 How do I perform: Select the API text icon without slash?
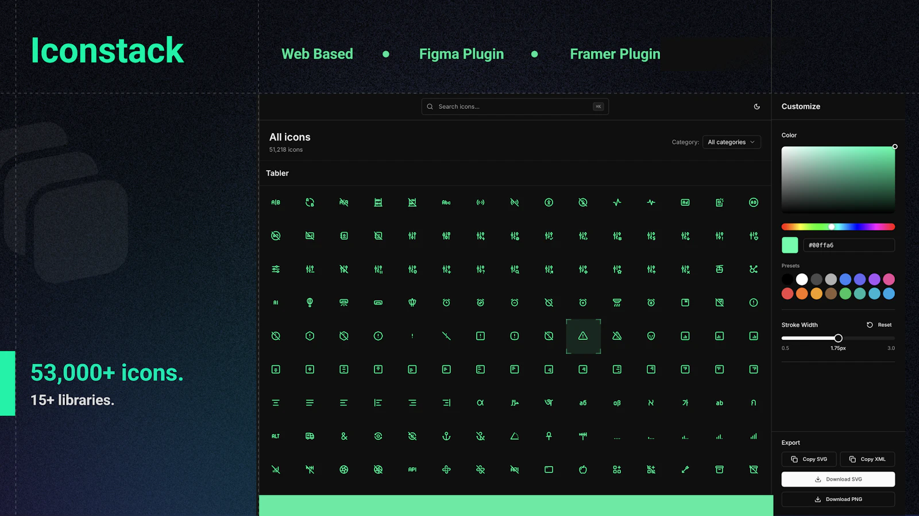point(412,470)
